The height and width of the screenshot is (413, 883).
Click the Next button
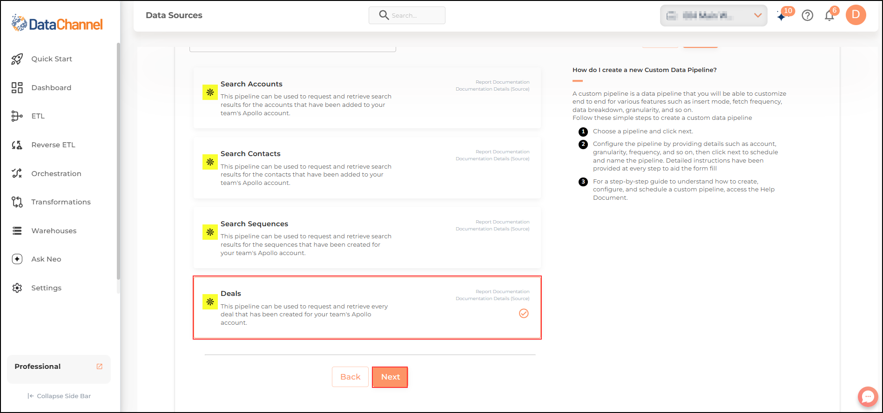tap(390, 377)
